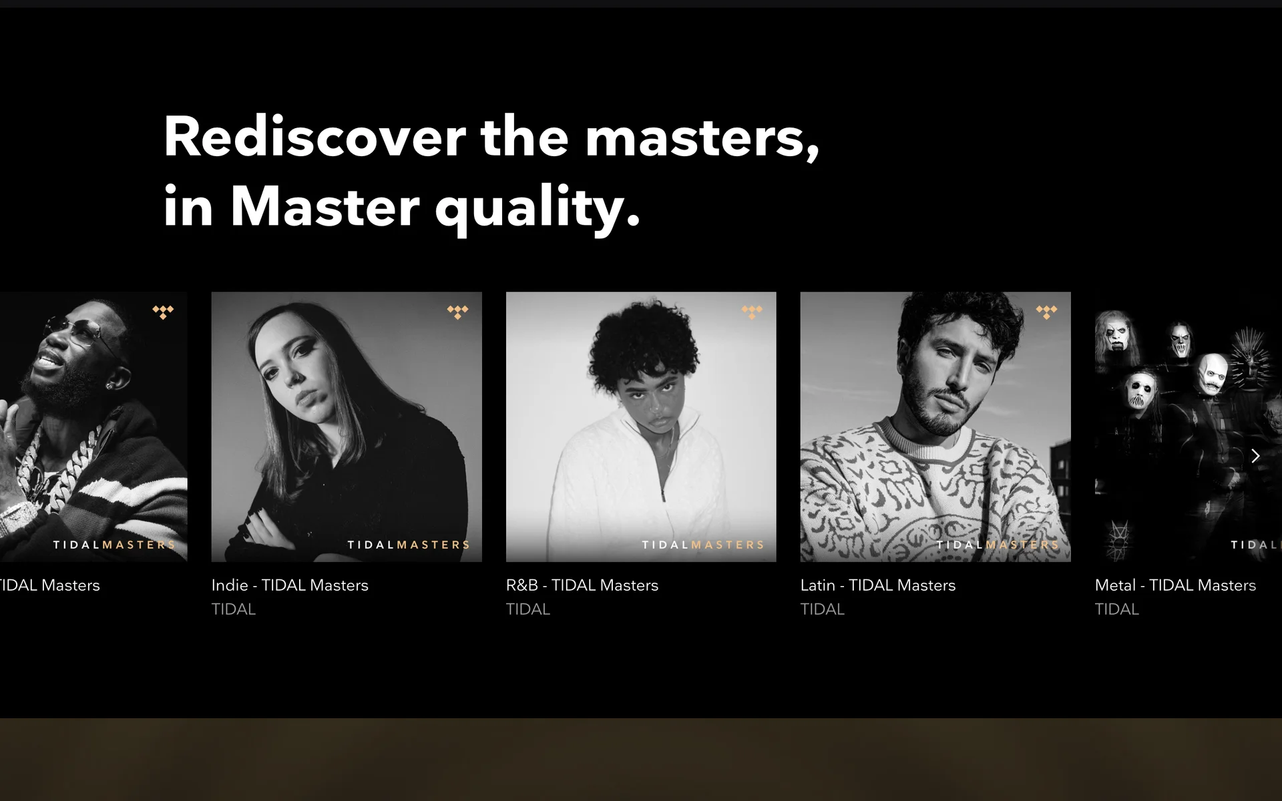
Task: Open the Latin TIDAL Masters cover art
Action: (x=935, y=427)
